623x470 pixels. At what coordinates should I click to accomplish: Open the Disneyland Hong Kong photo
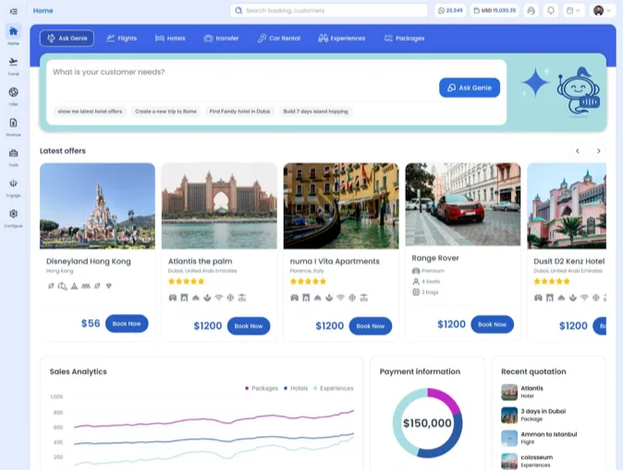97,206
